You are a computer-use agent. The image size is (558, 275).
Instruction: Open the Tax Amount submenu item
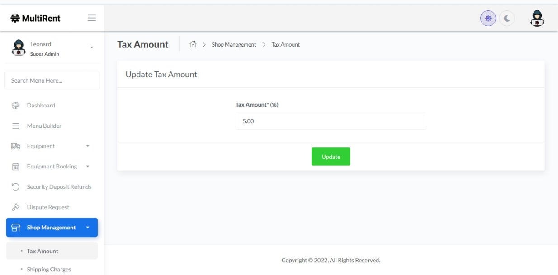[43, 251]
